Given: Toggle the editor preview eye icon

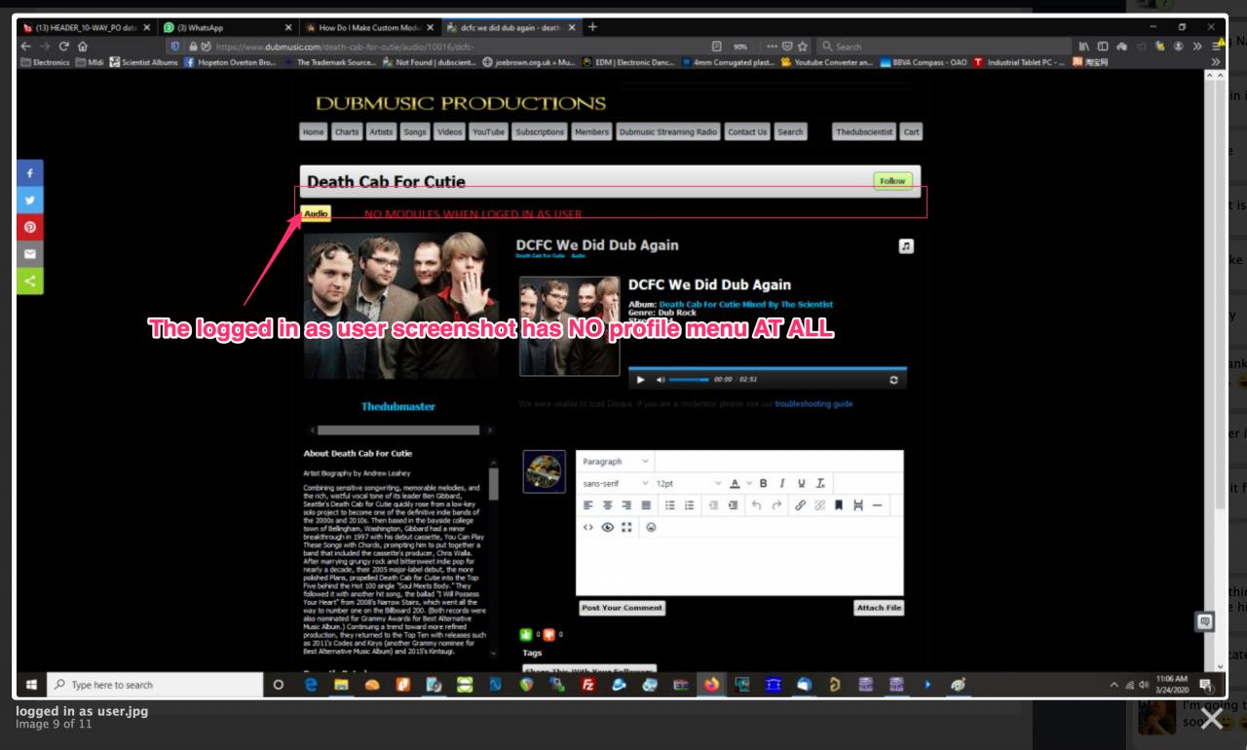Looking at the screenshot, I should pyautogui.click(x=607, y=528).
